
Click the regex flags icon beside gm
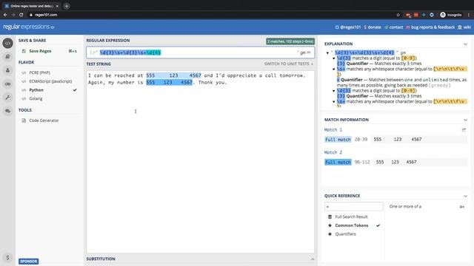309,52
